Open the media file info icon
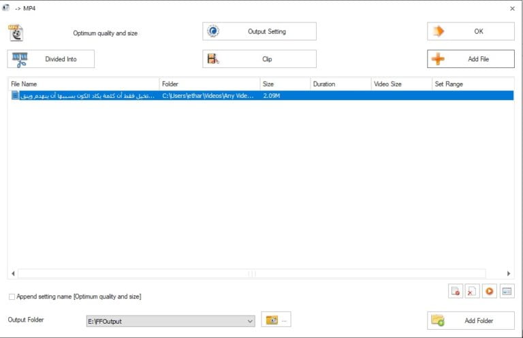Screen dimensions: 523x338 tap(507, 291)
